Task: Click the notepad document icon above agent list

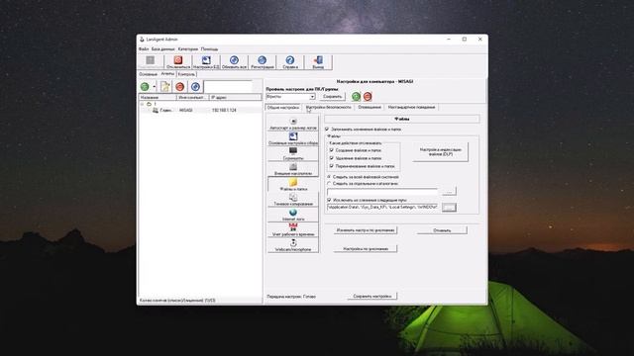Action: coord(165,86)
